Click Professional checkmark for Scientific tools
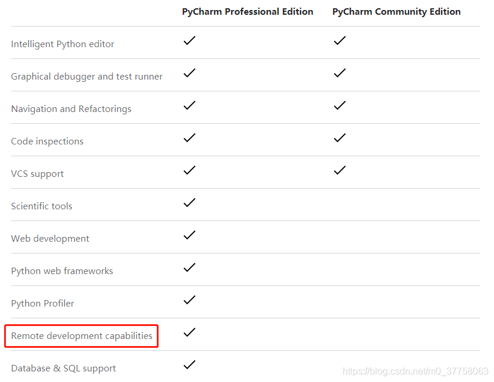The height and width of the screenshot is (382, 494). click(189, 203)
